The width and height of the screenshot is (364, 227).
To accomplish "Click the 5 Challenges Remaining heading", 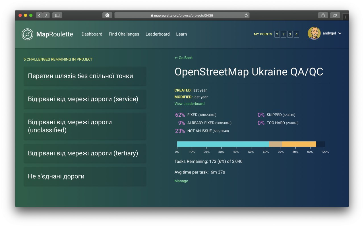I will [58, 59].
